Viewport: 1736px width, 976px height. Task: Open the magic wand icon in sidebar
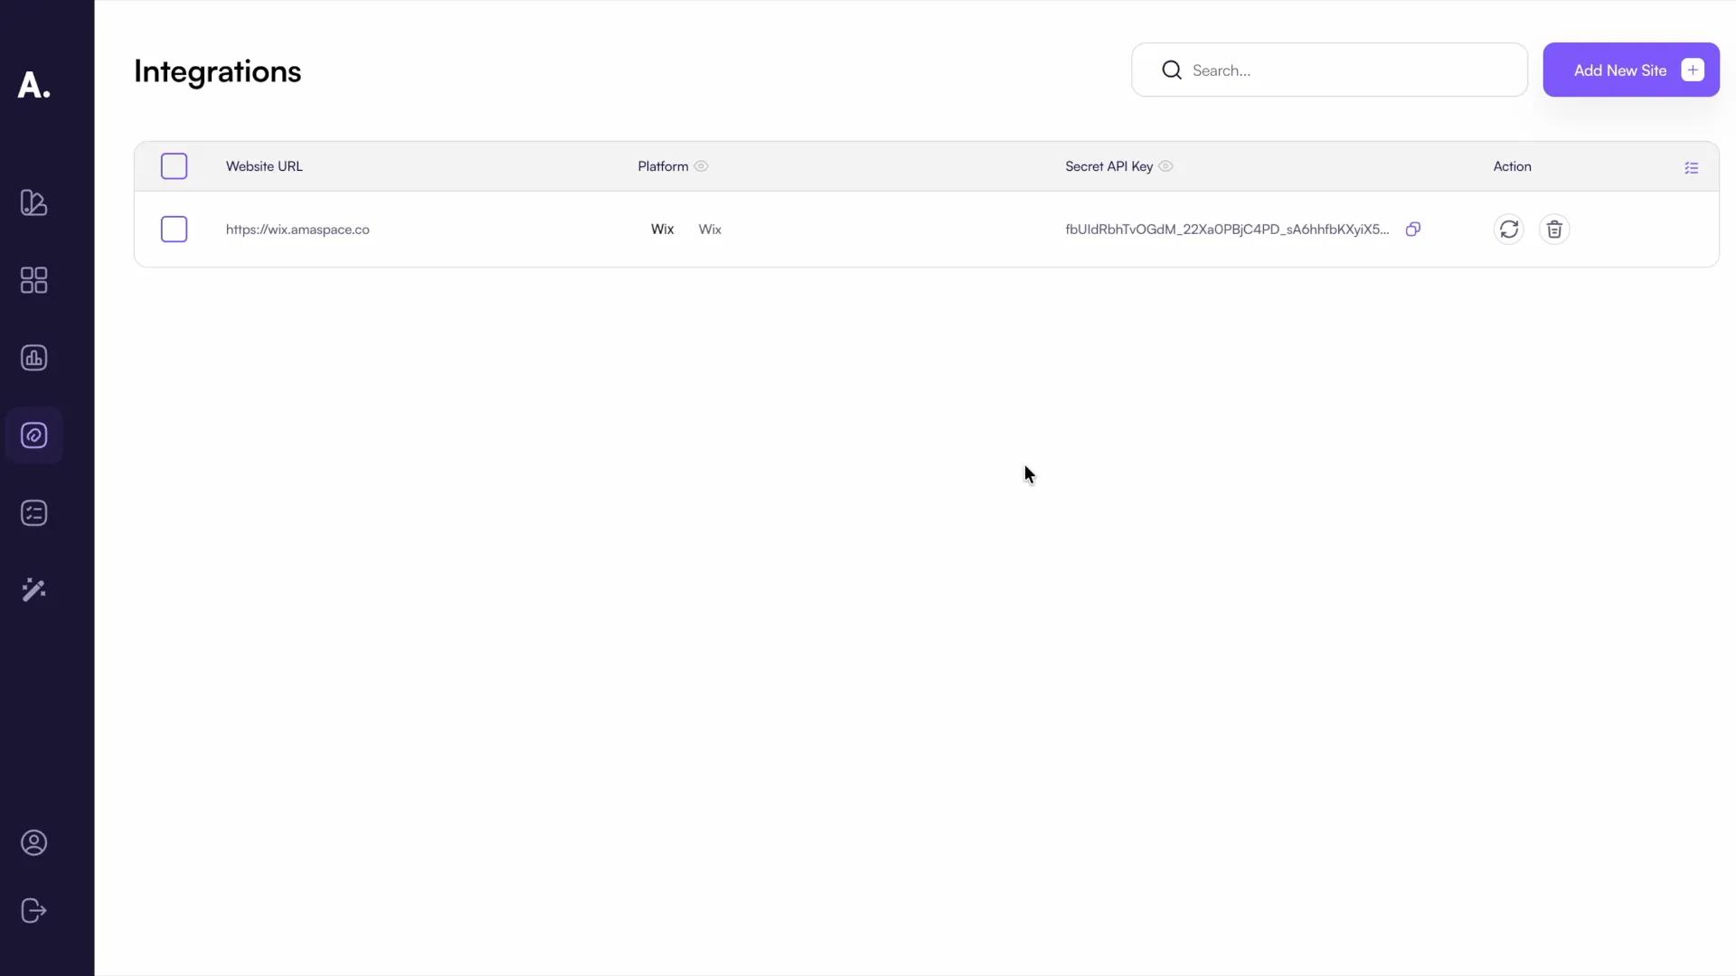(x=33, y=590)
